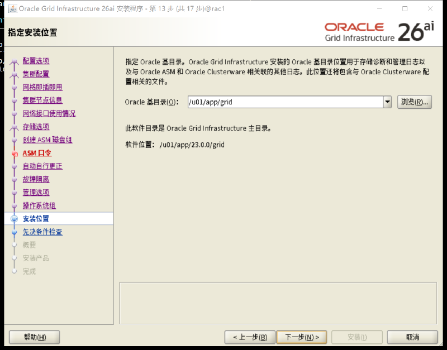Click the 取消 cancel button
Viewport: 447px width, 350px height.
412,337
